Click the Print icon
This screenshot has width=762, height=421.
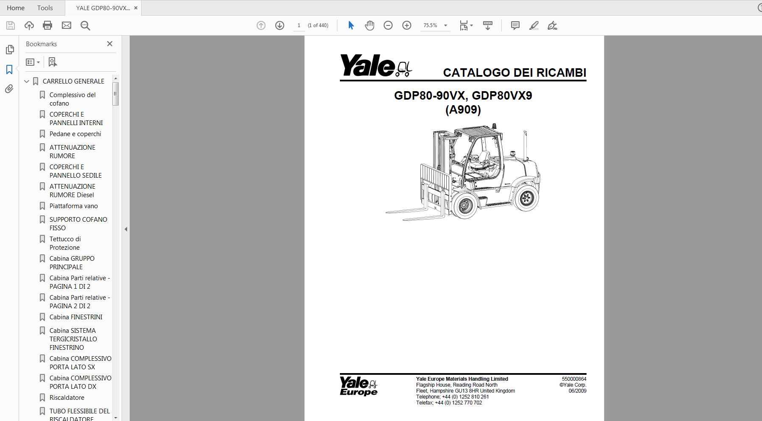click(47, 25)
